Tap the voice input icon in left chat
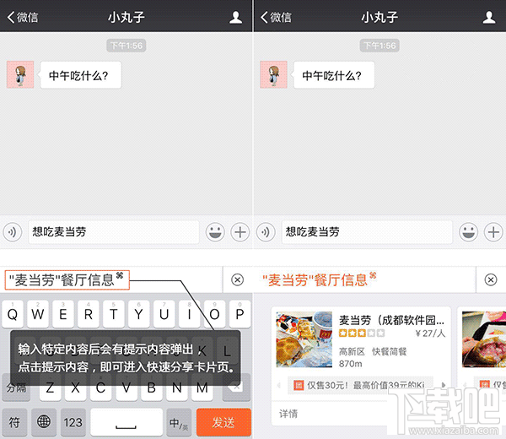Image resolution: width=506 pixels, height=439 pixels. (x=13, y=231)
